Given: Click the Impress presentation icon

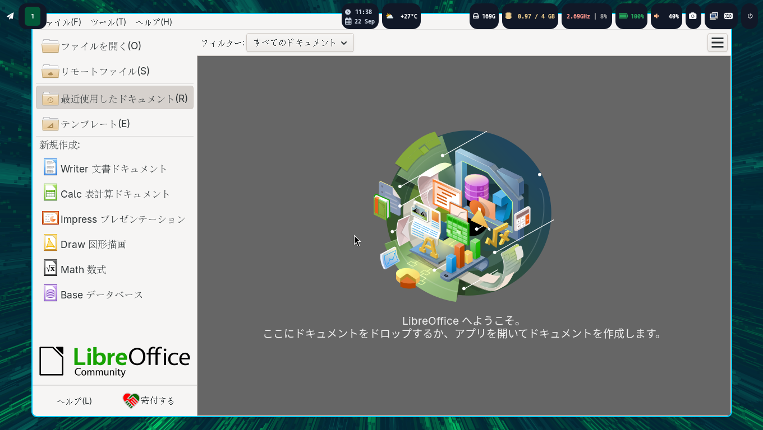Looking at the screenshot, I should [50, 218].
